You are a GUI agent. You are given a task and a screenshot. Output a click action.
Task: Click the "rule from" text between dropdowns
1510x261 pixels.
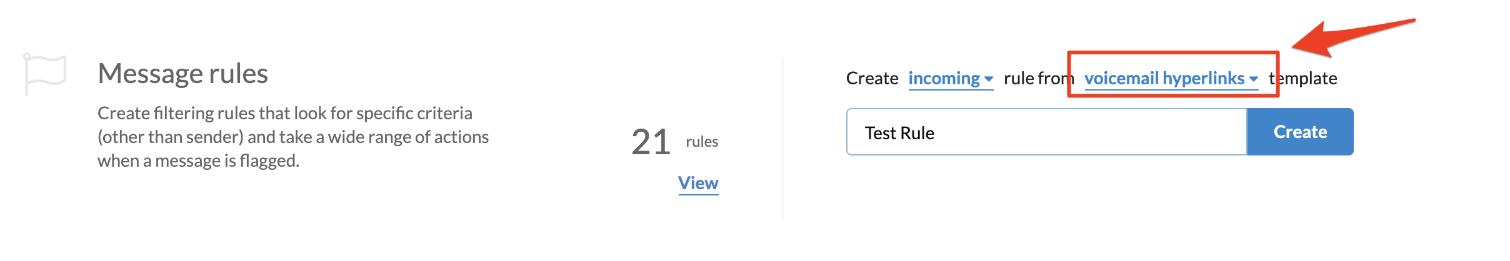tap(1039, 79)
